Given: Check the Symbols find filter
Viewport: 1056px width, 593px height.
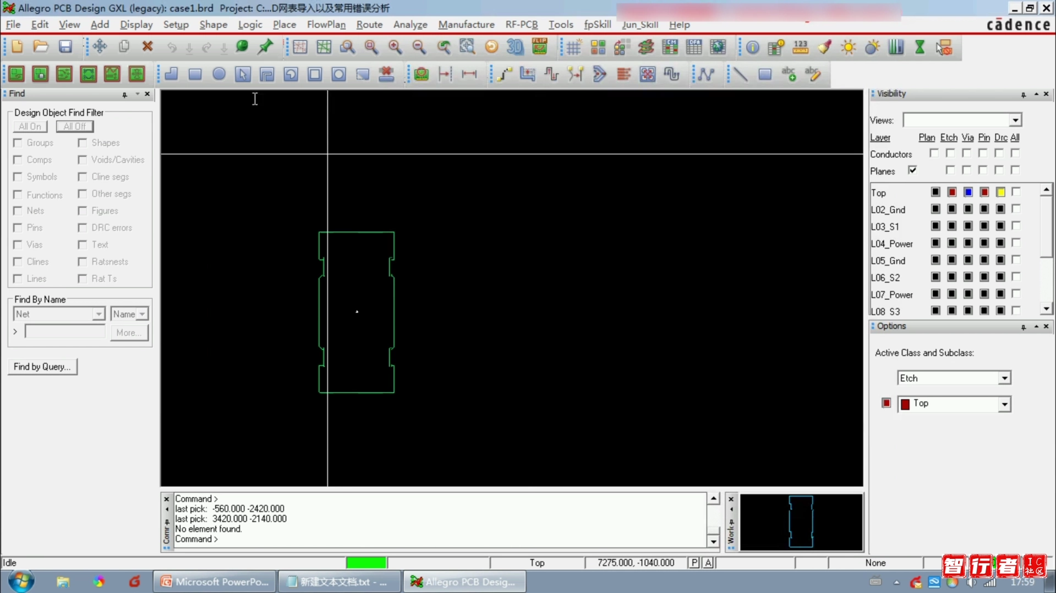Looking at the screenshot, I should [18, 177].
